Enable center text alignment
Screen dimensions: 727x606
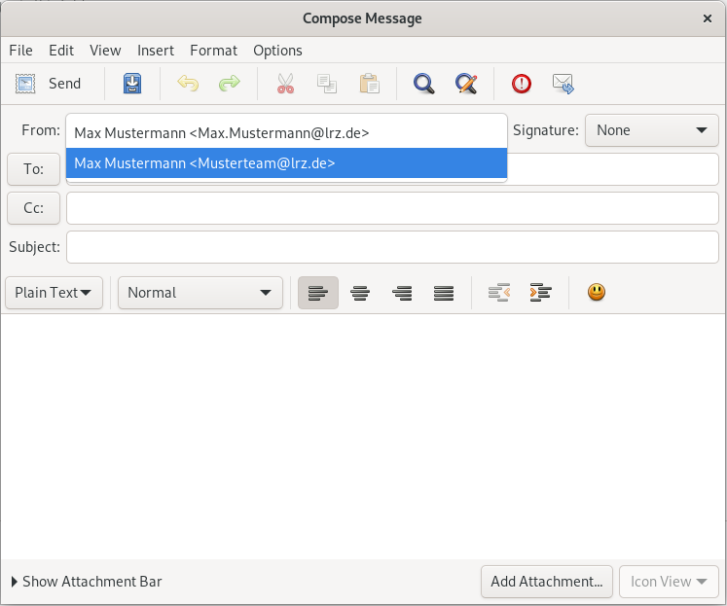coord(360,292)
